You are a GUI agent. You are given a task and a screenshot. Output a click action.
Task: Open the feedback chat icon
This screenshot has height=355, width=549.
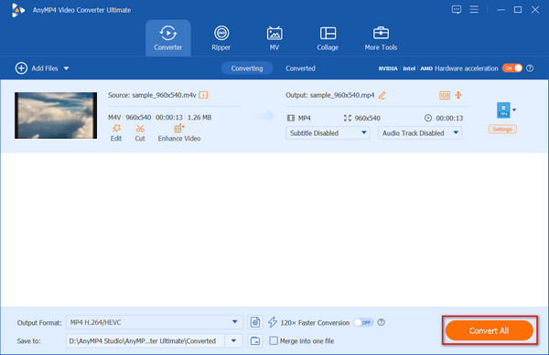tap(457, 9)
